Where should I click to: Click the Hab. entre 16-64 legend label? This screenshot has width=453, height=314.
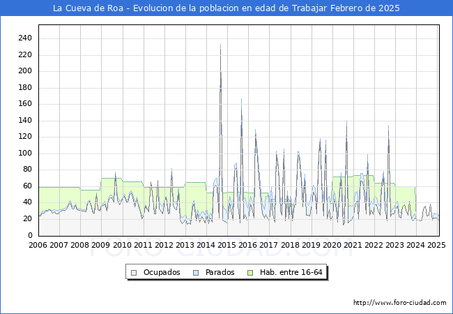[291, 272]
